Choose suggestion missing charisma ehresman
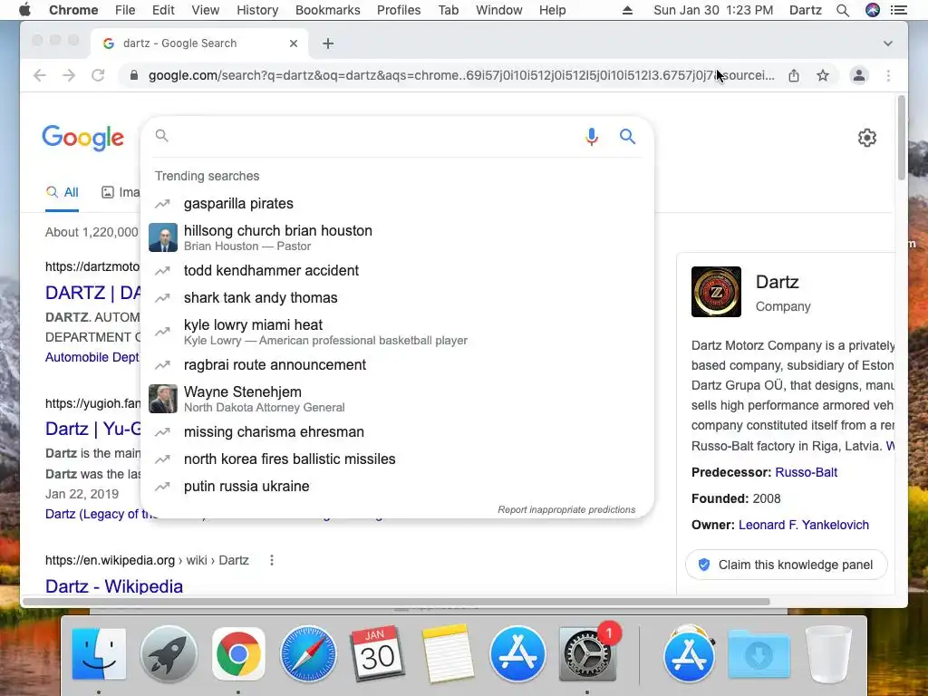Viewport: 928px width, 696px height. coord(397,432)
